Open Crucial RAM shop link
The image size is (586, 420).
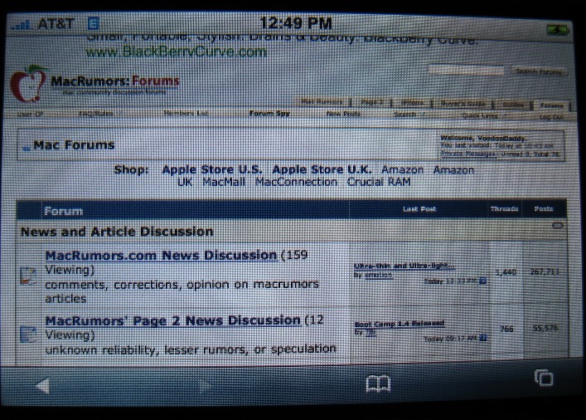[379, 182]
